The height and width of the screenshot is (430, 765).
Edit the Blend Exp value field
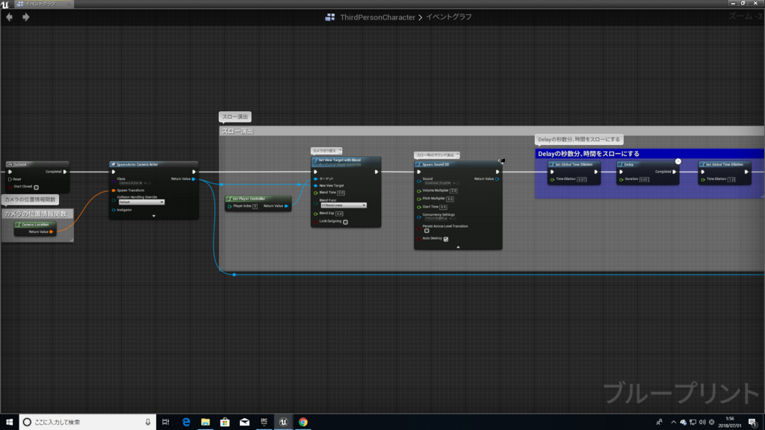[339, 214]
